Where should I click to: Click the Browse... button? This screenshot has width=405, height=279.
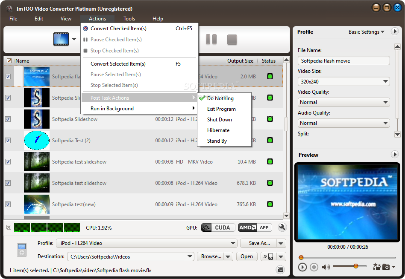(211, 256)
